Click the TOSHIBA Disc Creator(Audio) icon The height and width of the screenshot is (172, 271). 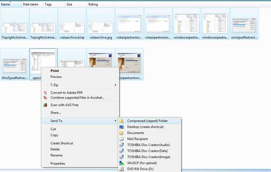click(x=121, y=145)
